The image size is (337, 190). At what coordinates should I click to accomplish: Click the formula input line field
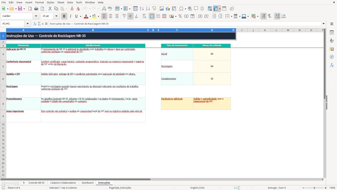click(x=185, y=24)
